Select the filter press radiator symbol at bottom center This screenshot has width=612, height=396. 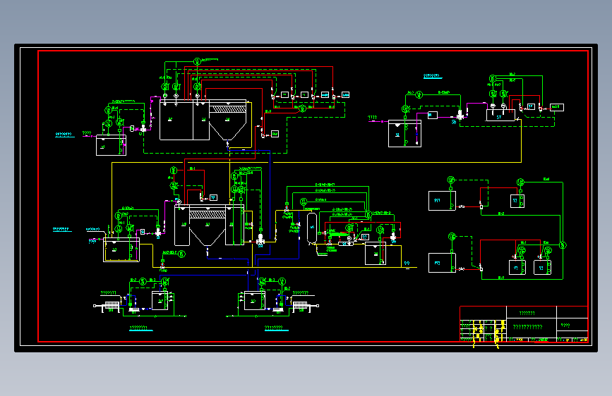click(x=301, y=305)
